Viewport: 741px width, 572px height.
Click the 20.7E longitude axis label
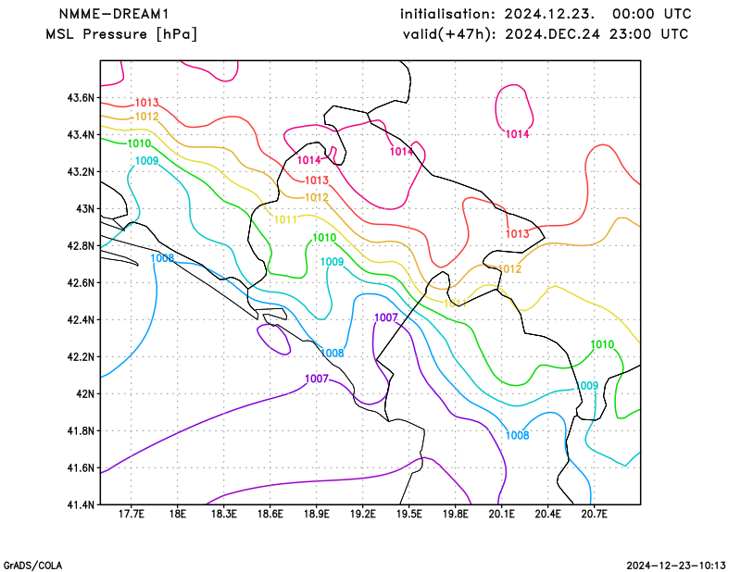(595, 514)
